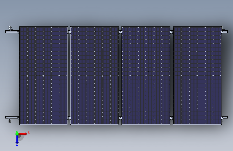Select the second solar panel from left
The height and width of the screenshot is (151, 233).
tap(95, 75)
